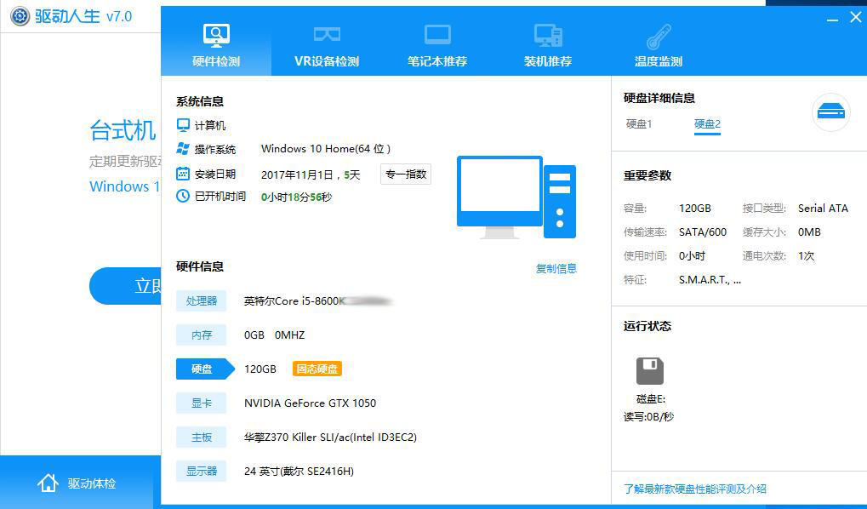Select the VR设备检测 goggles icon
Image resolution: width=867 pixels, height=509 pixels.
[x=326, y=34]
